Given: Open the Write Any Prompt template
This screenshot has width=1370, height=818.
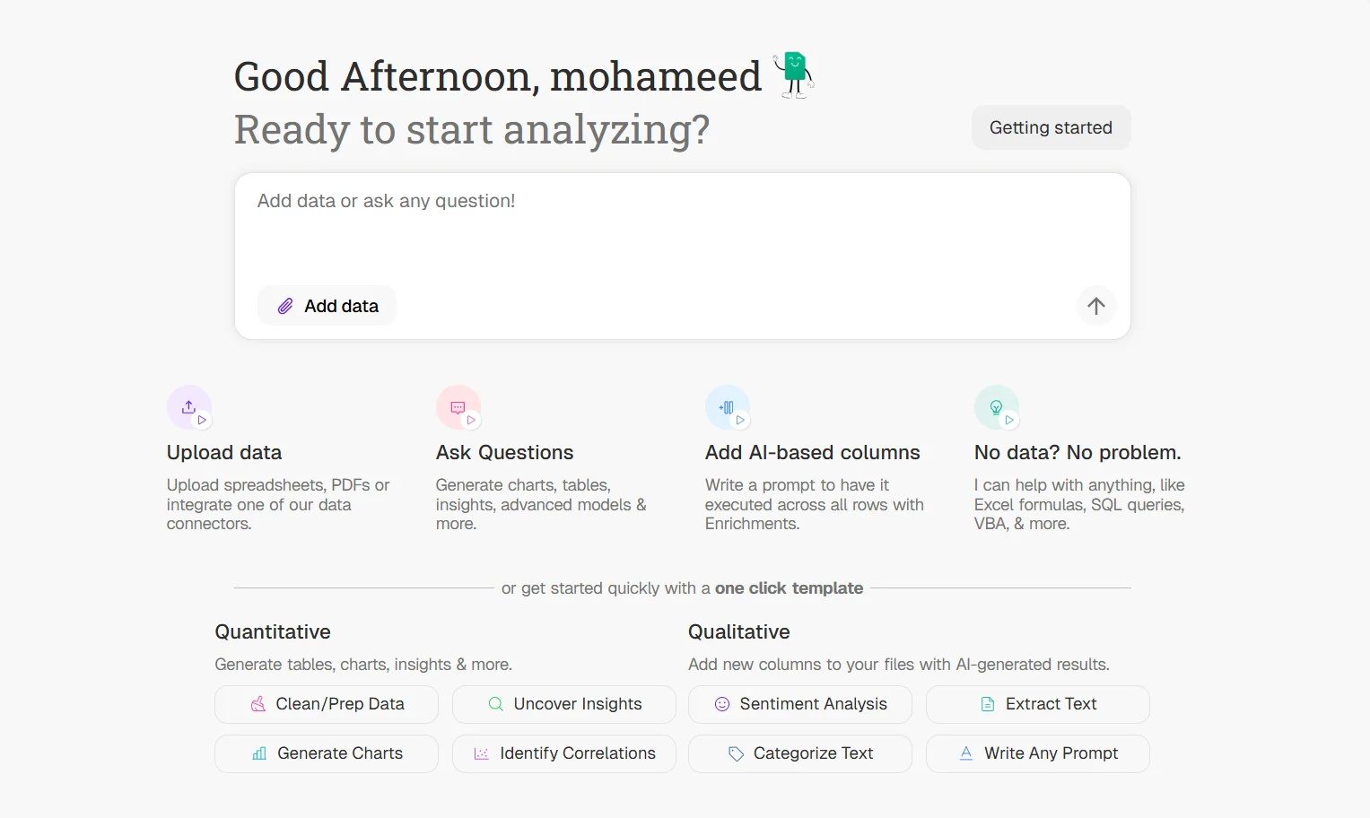Looking at the screenshot, I should 1038,753.
